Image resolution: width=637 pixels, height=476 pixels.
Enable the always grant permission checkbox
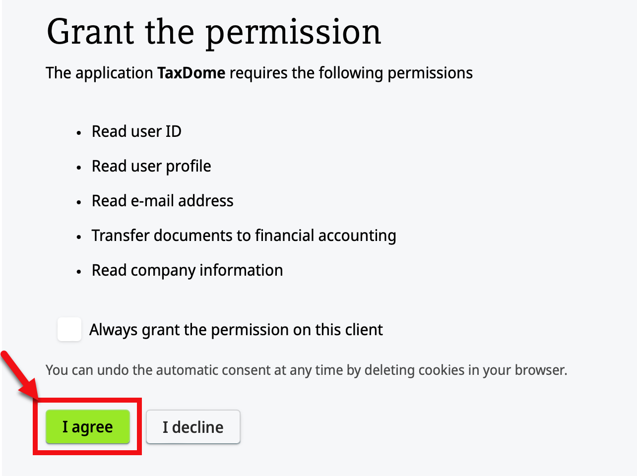coord(69,330)
